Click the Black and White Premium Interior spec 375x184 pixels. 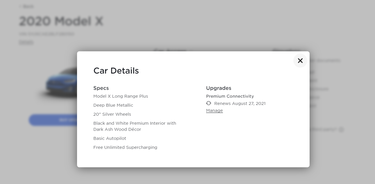point(134,126)
